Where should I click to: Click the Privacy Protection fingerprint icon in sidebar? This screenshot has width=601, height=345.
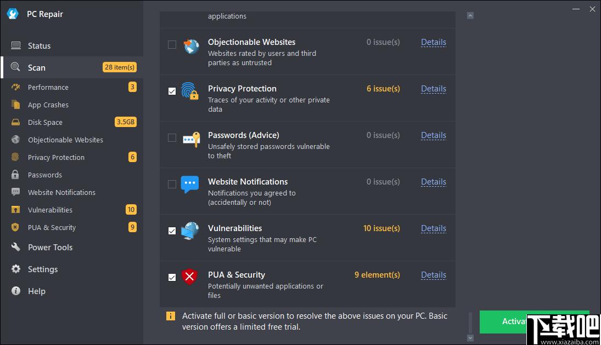point(15,157)
